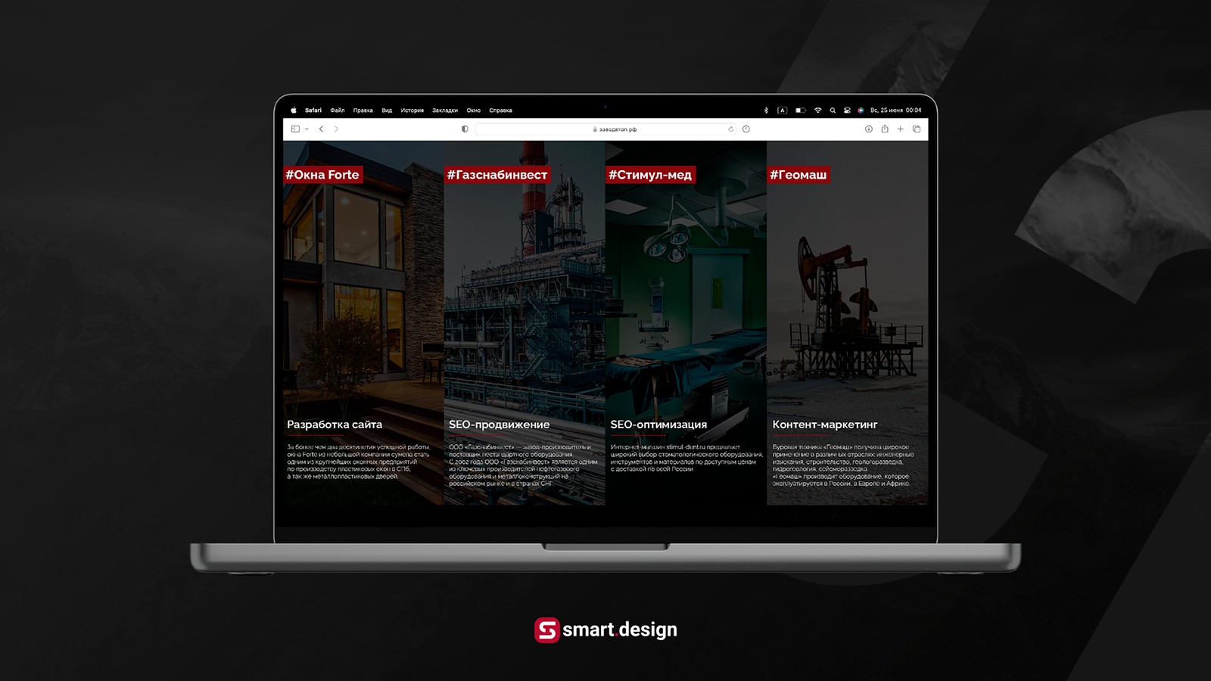Show Safari downloads
The width and height of the screenshot is (1211, 681).
pyautogui.click(x=869, y=129)
